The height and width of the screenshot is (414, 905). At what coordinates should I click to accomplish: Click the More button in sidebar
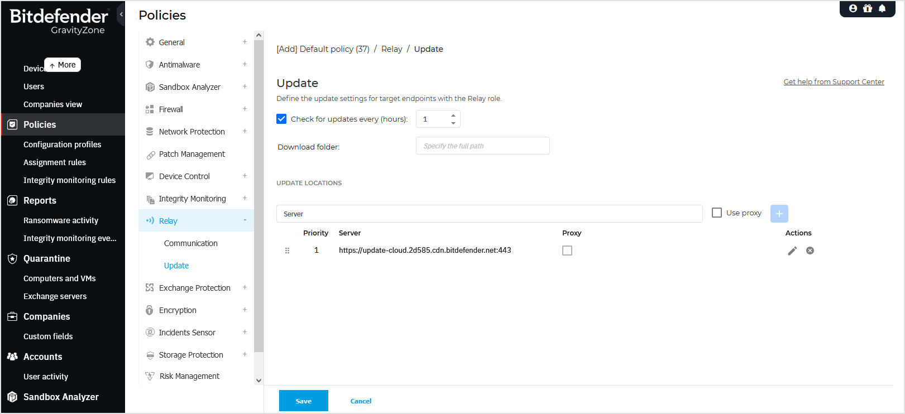[63, 65]
